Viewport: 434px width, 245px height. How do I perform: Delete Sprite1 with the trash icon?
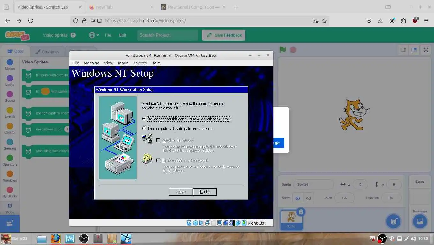[x=301, y=212]
